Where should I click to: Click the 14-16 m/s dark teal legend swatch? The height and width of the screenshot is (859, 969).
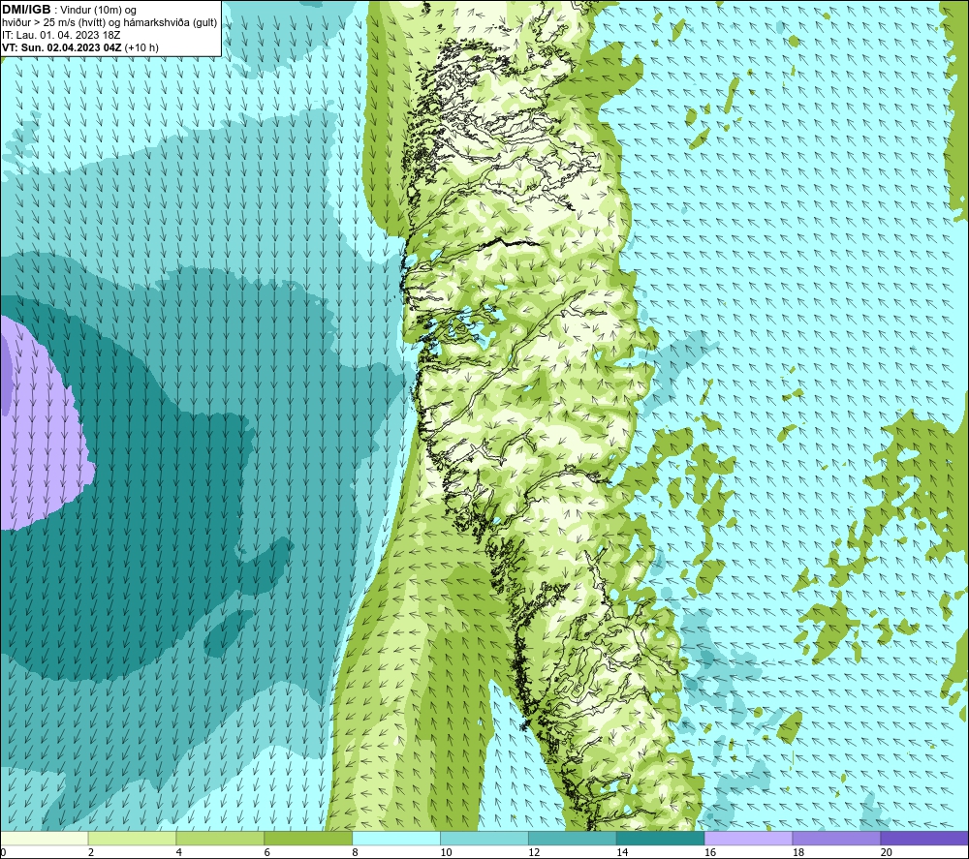[x=661, y=838]
